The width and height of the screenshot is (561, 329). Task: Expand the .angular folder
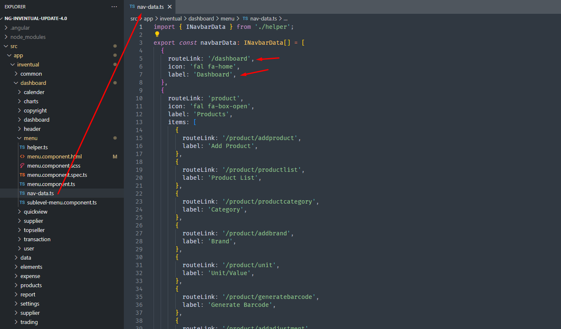[x=20, y=28]
